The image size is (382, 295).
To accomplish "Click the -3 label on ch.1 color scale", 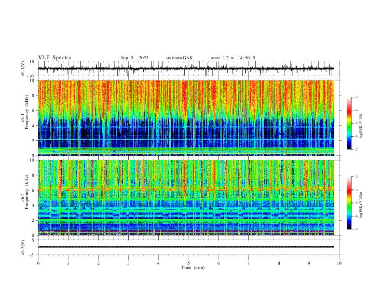I will (x=356, y=97).
